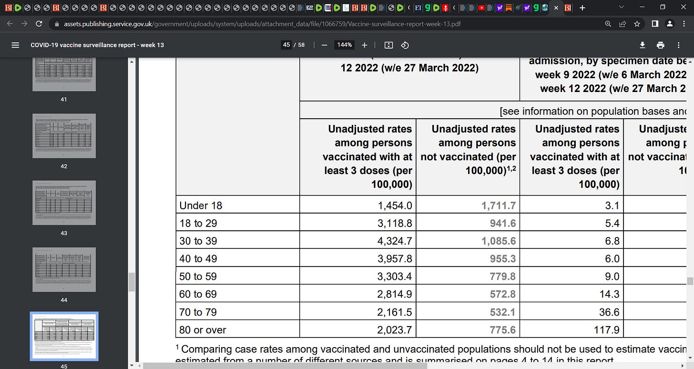Open the PDF viewer more actions menu
This screenshot has width=694, height=369.
[679, 45]
